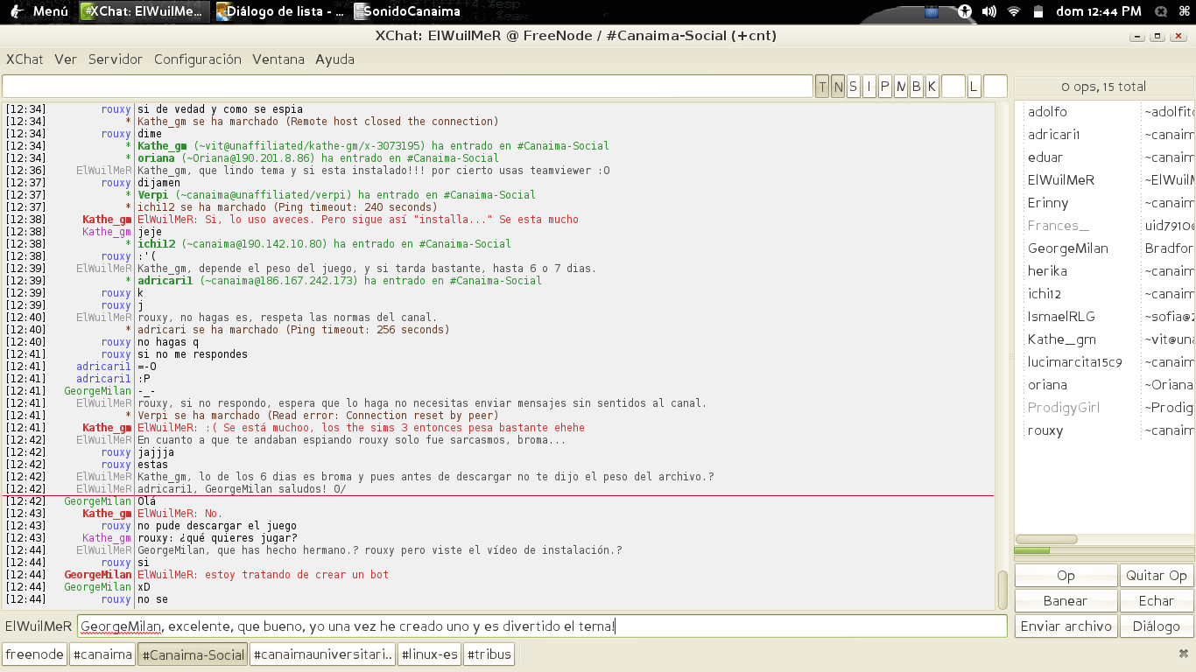The height and width of the screenshot is (672, 1196).
Task: Click the Wi-Fi network icon in the panel
Action: coord(1014,11)
